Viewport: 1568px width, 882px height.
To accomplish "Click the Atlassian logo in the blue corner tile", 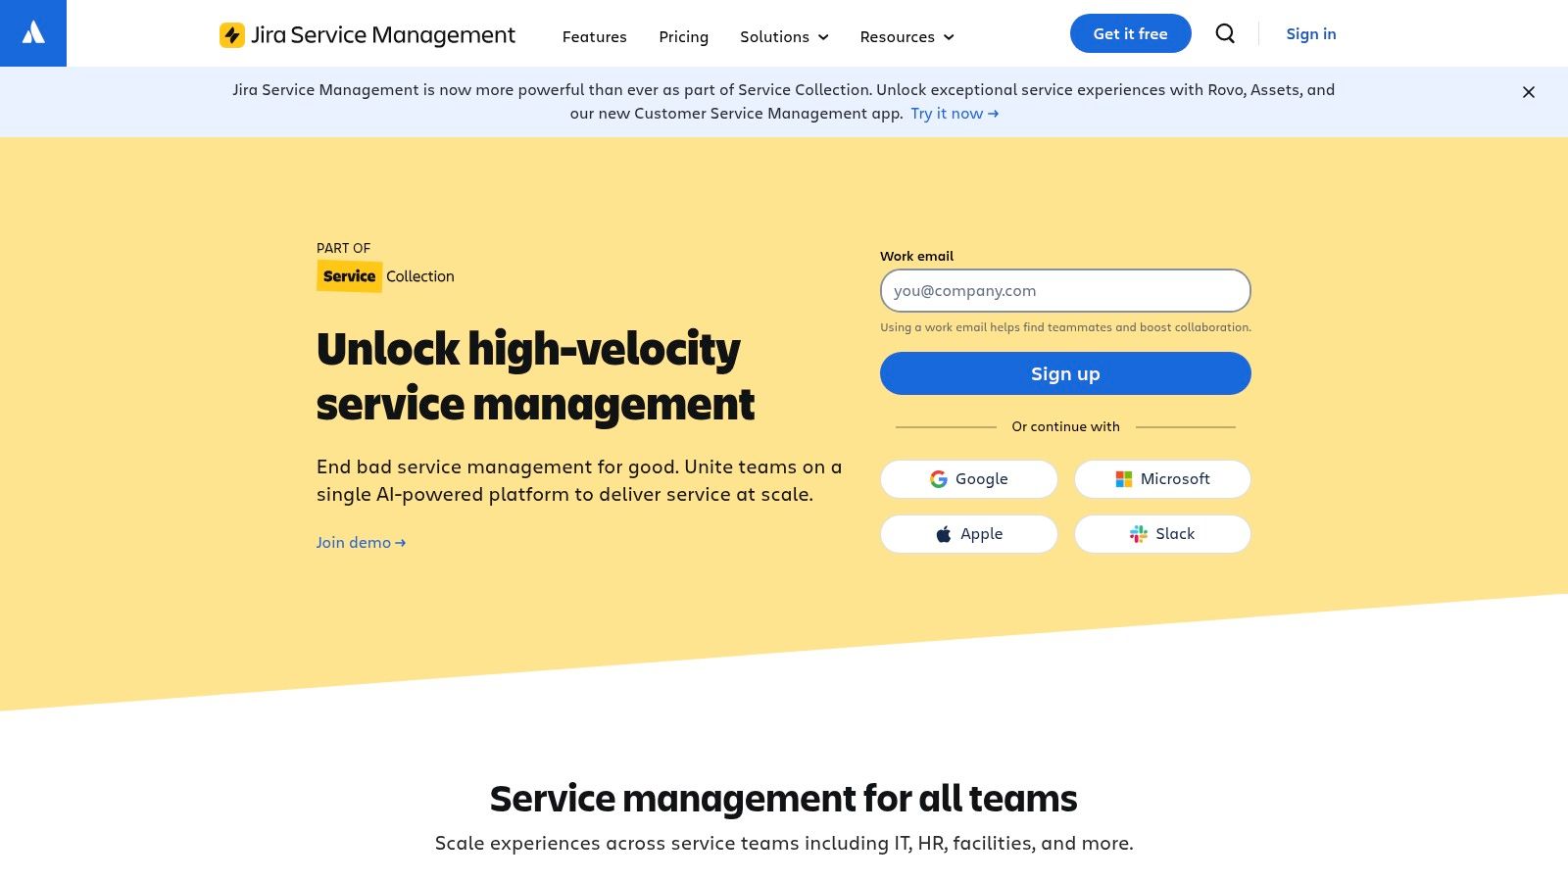I will [32, 32].
